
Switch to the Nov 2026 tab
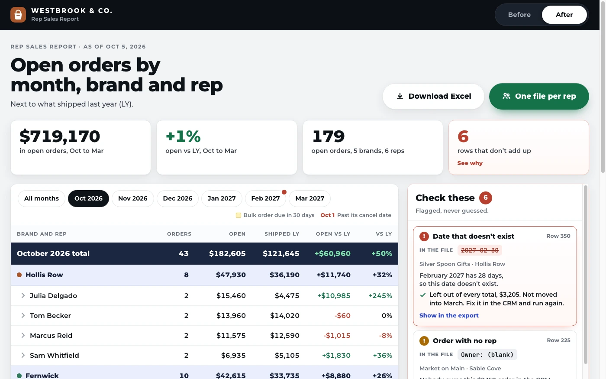[x=133, y=199]
